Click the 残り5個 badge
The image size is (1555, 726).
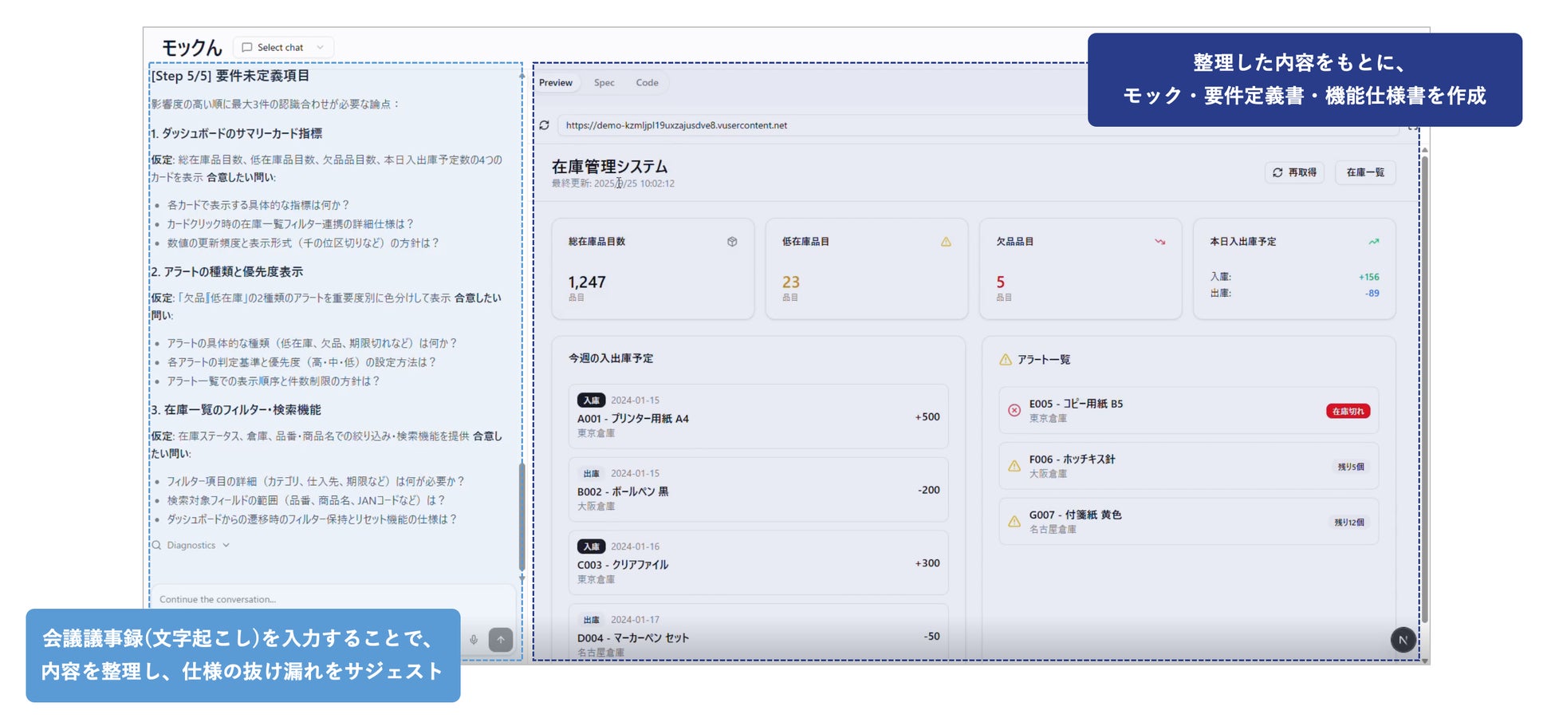click(1351, 467)
